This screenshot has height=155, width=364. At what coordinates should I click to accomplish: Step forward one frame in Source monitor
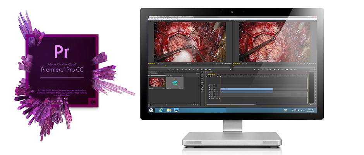click(194, 69)
